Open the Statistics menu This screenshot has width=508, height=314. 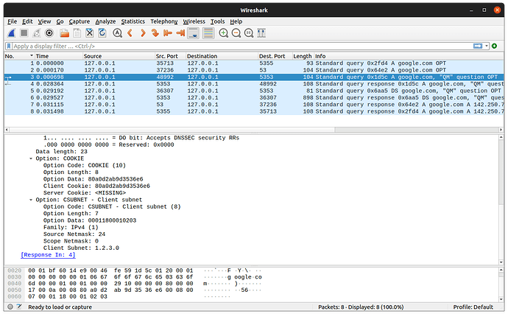(133, 21)
